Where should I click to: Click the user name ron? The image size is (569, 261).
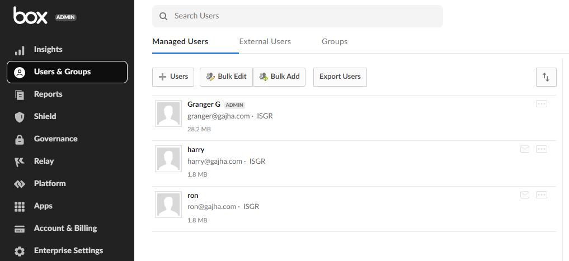[192, 196]
